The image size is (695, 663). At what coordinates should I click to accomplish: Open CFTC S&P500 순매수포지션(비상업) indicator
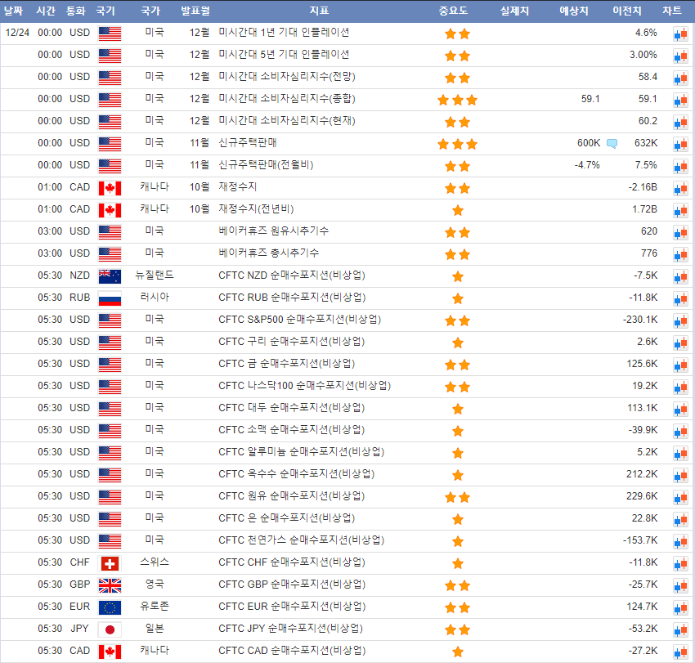tap(299, 320)
